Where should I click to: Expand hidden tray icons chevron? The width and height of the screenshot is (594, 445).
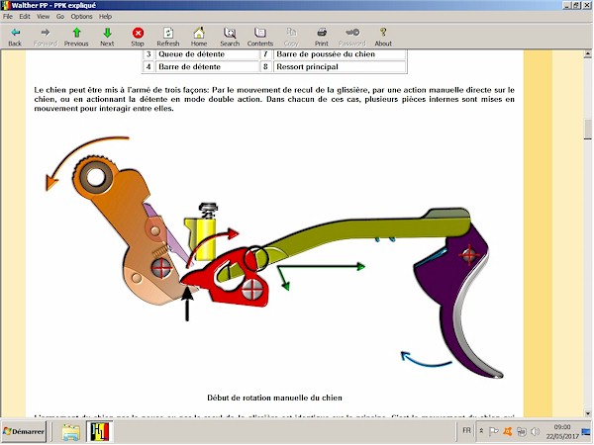tap(481, 431)
